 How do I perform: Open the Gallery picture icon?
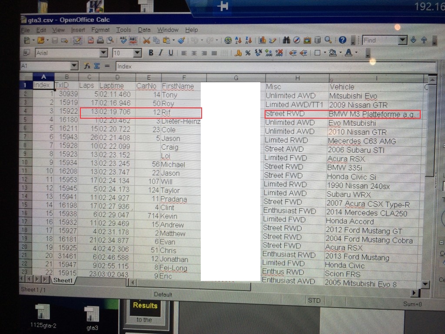307,40
